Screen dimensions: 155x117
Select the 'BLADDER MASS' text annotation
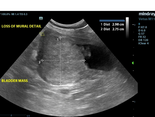pyautogui.click(x=15, y=81)
